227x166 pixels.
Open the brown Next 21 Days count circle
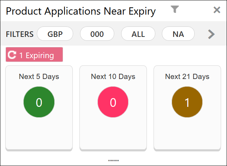pos(187,102)
